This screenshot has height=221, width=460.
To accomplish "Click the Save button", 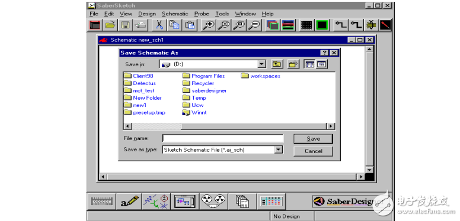I will coord(314,139).
